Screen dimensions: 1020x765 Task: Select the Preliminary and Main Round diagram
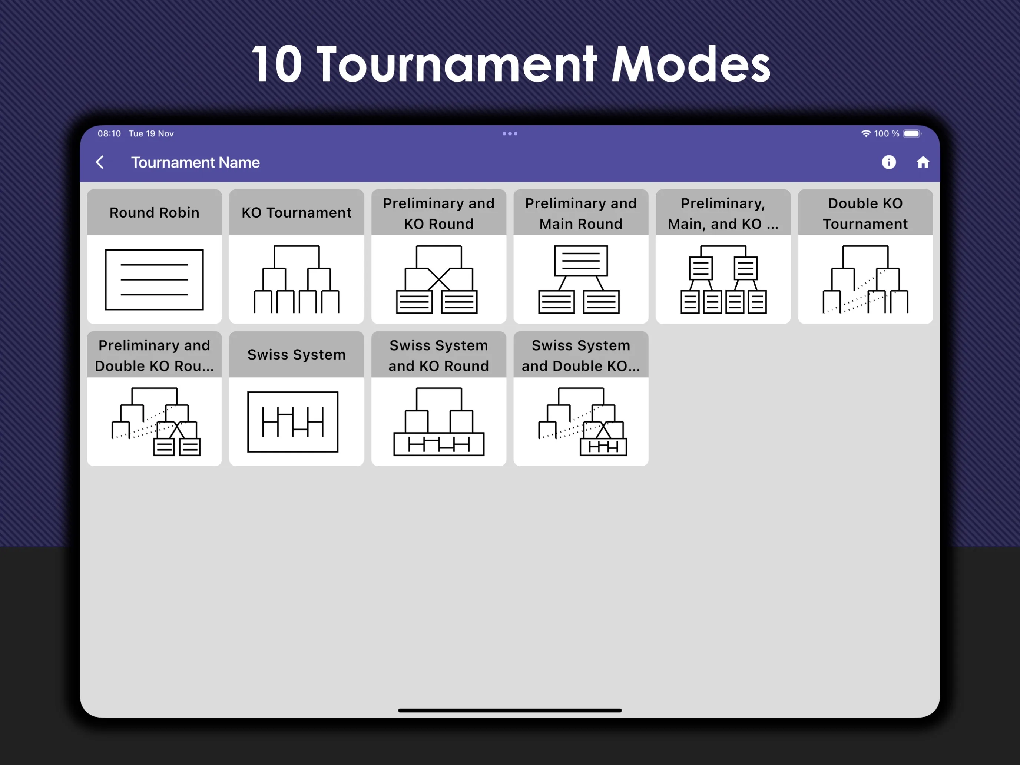(579, 279)
